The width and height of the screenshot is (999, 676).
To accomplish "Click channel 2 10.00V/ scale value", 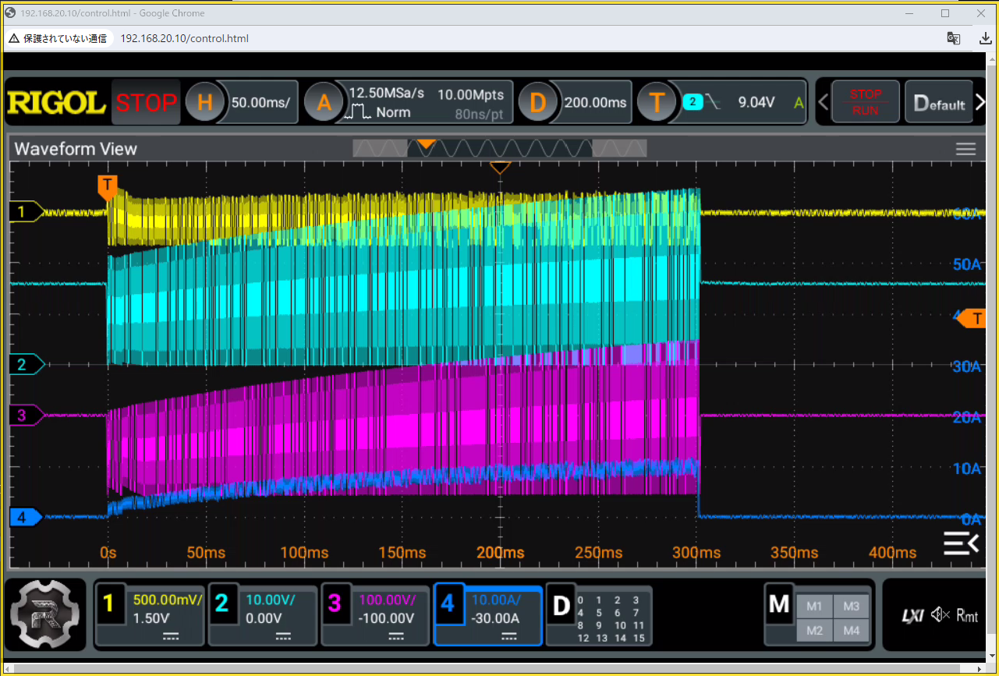I will pyautogui.click(x=271, y=600).
